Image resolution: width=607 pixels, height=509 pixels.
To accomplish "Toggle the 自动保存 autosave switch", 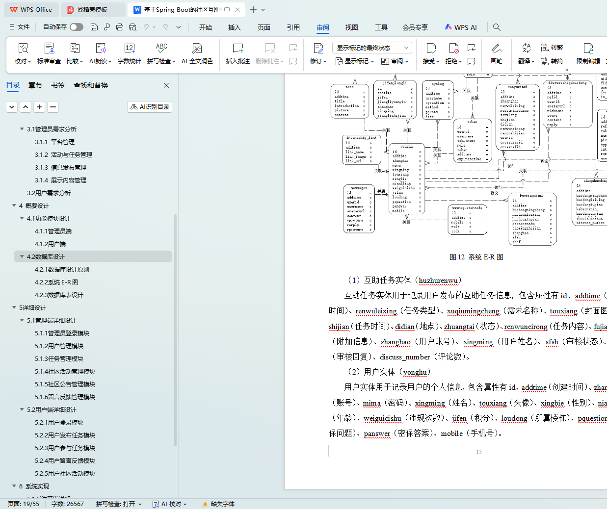I will pyautogui.click(x=76, y=27).
